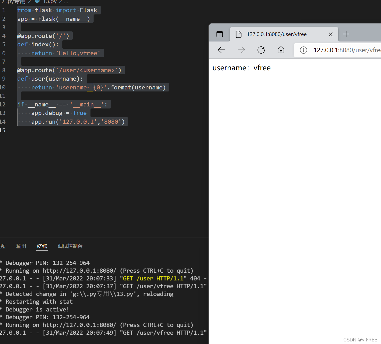Click the browser back arrow
The width and height of the screenshot is (381, 344).
221,50
